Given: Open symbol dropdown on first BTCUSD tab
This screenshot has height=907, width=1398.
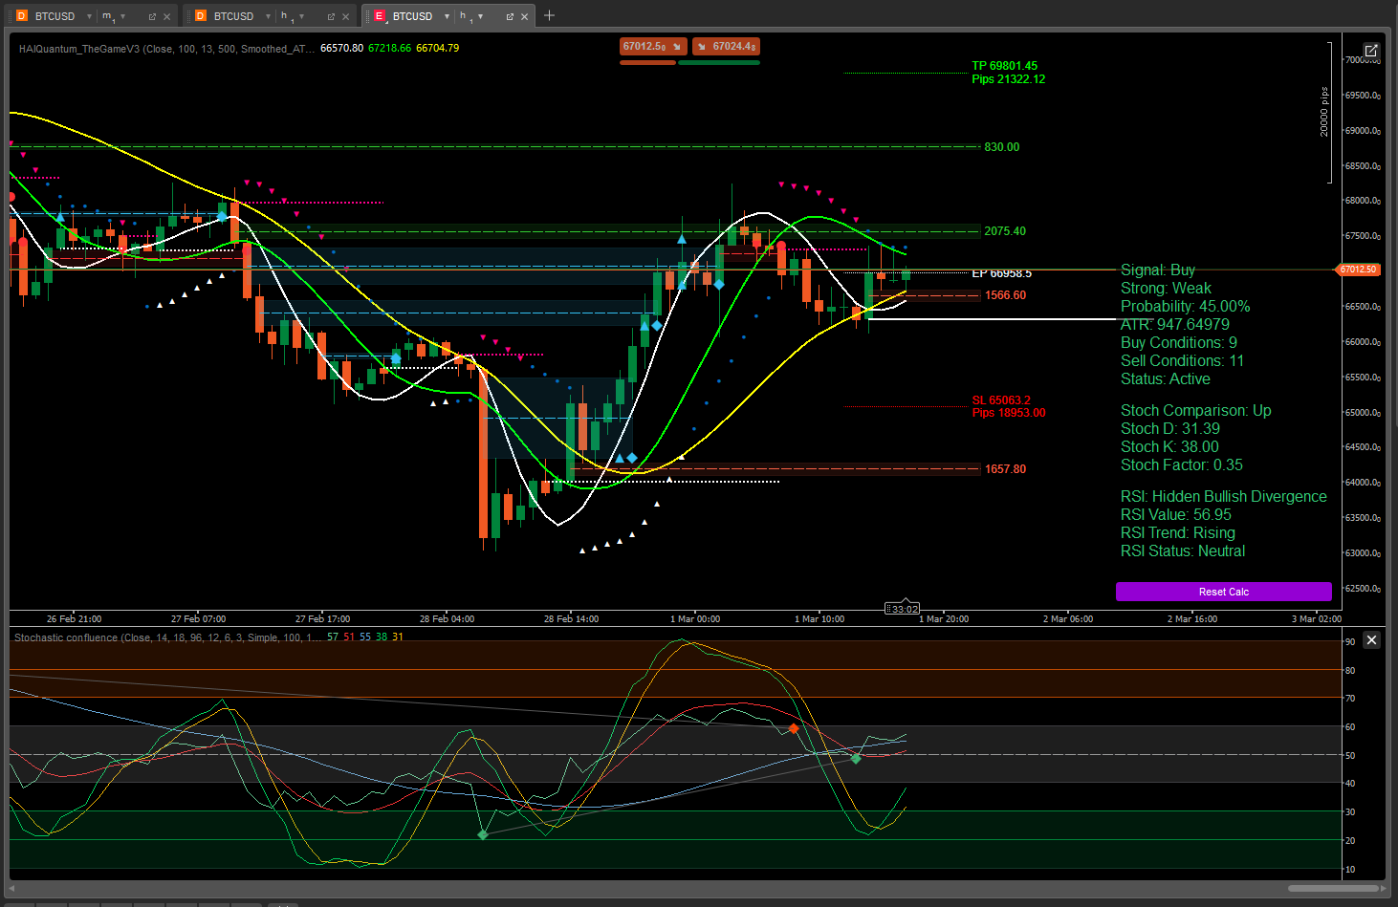Looking at the screenshot, I should pos(89,16).
